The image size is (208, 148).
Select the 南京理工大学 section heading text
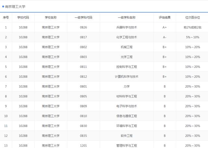15,6
